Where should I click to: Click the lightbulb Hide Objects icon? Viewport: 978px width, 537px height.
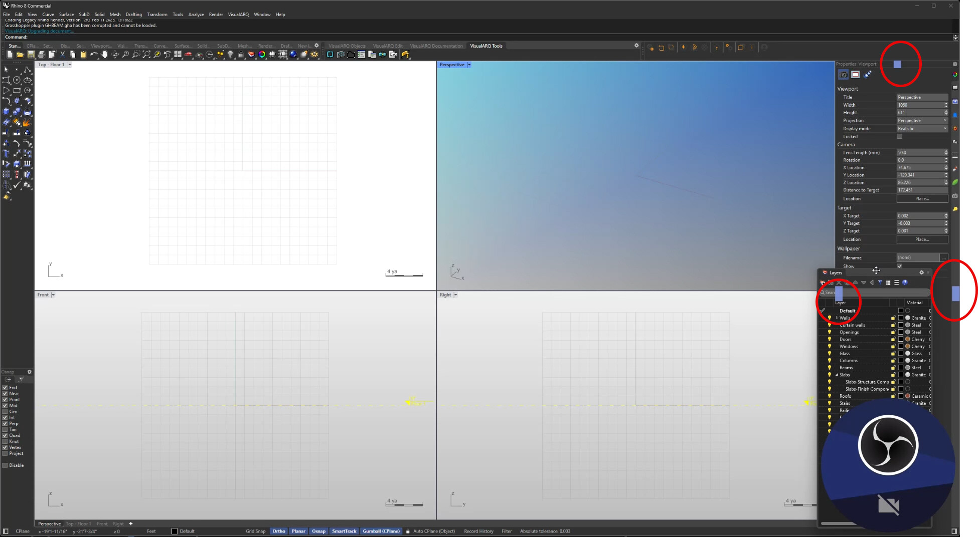(231, 55)
